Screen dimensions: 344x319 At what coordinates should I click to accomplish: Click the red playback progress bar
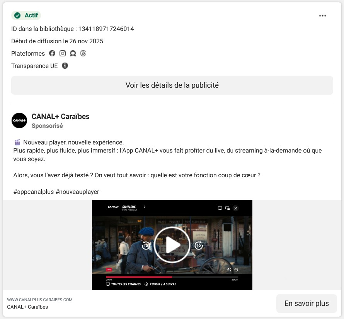(x=138, y=277)
